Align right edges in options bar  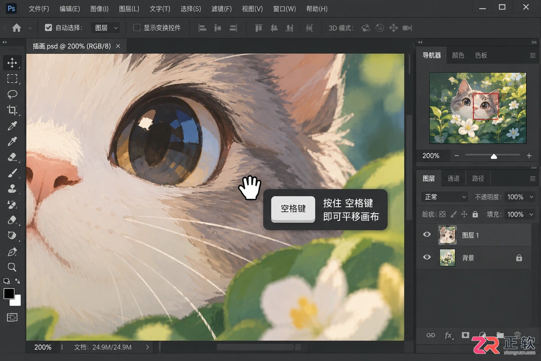[233, 28]
